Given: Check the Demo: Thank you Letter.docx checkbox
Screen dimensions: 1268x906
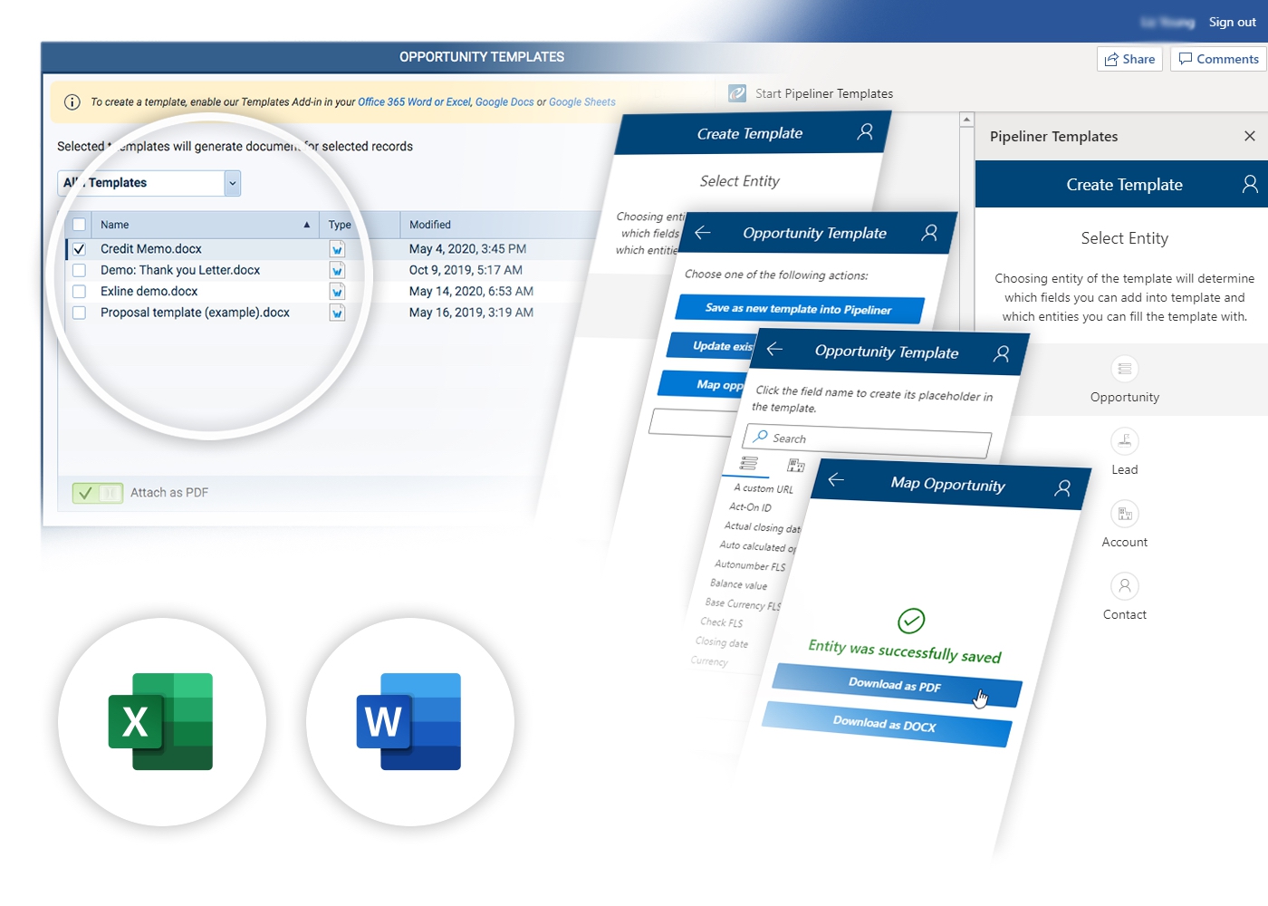Looking at the screenshot, I should (79, 270).
